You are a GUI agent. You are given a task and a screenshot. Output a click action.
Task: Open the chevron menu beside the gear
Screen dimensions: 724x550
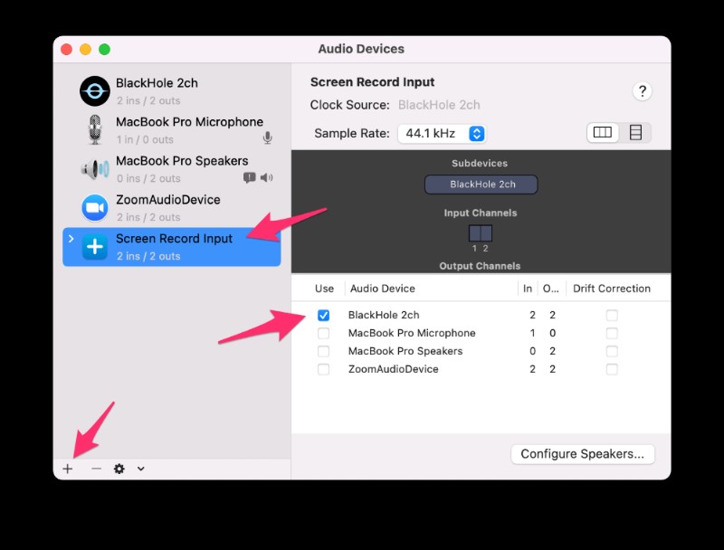(139, 469)
